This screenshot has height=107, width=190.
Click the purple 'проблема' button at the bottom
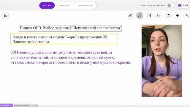[x=7, y=106]
